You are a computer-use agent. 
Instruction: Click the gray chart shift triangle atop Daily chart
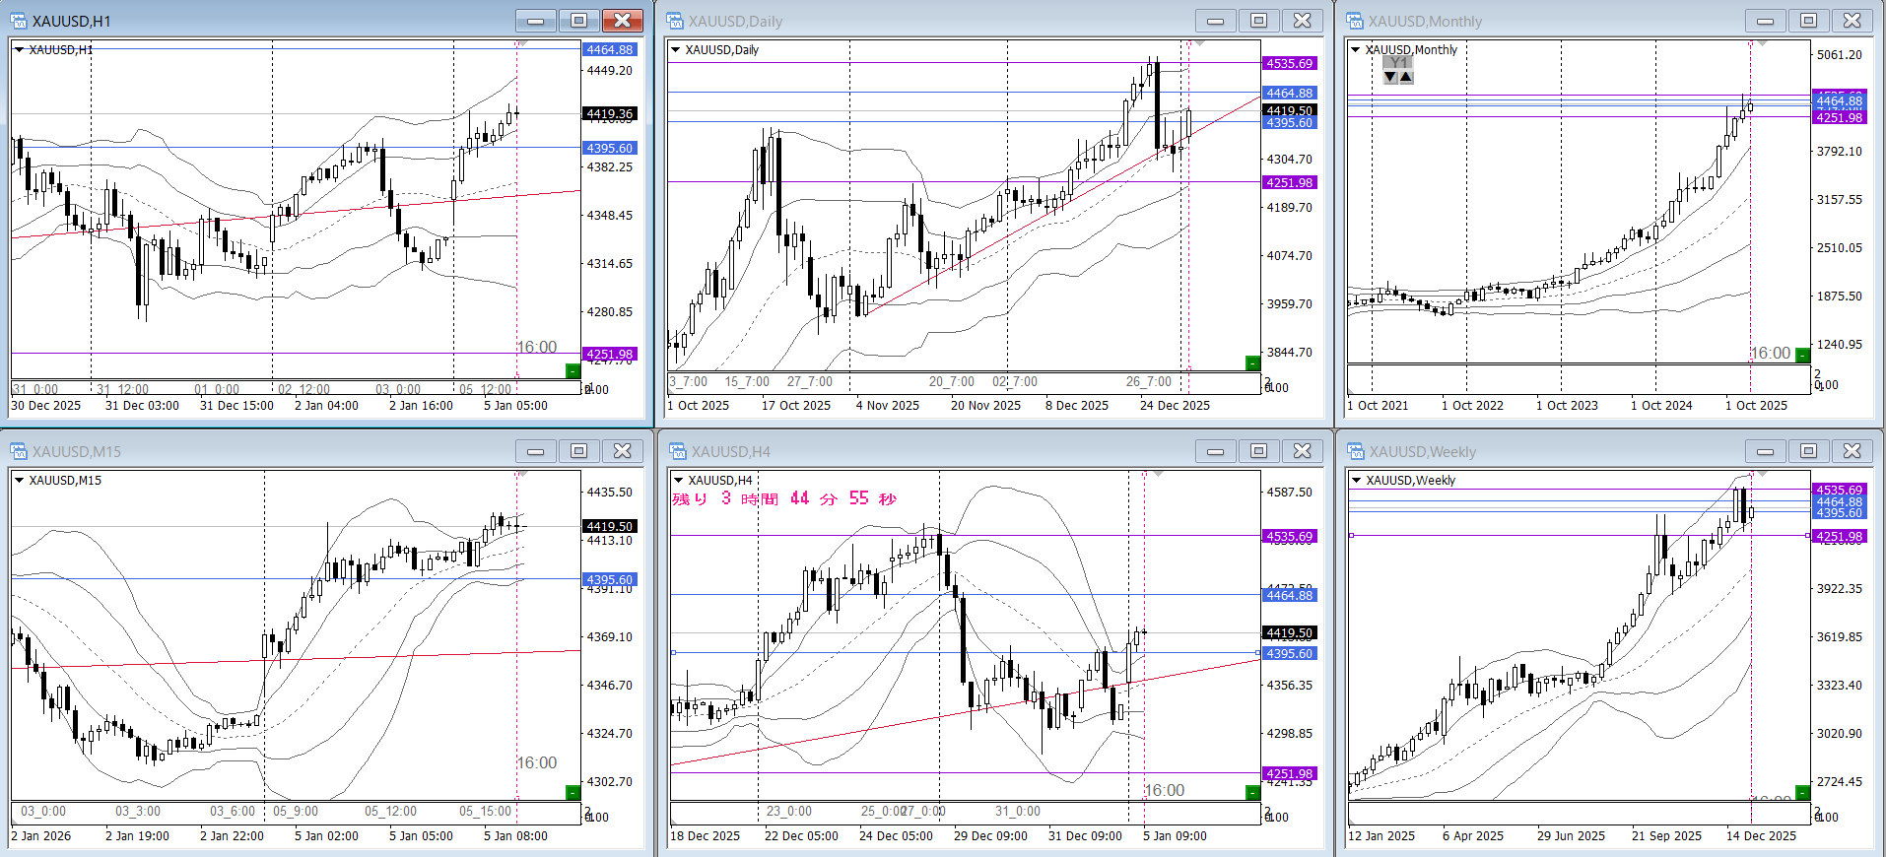(x=1199, y=44)
